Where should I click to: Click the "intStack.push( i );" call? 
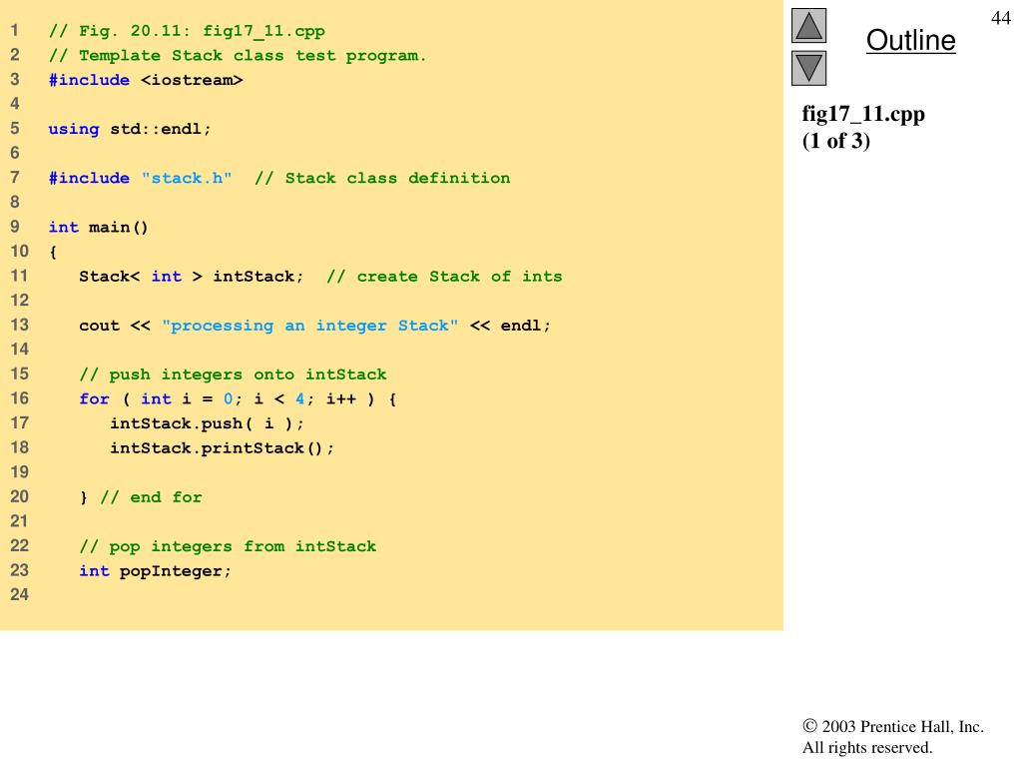(x=207, y=423)
